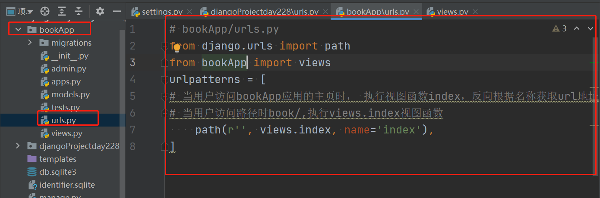
Task: Click the identifier.sqlite unknown file icon
Action: pos(33,185)
